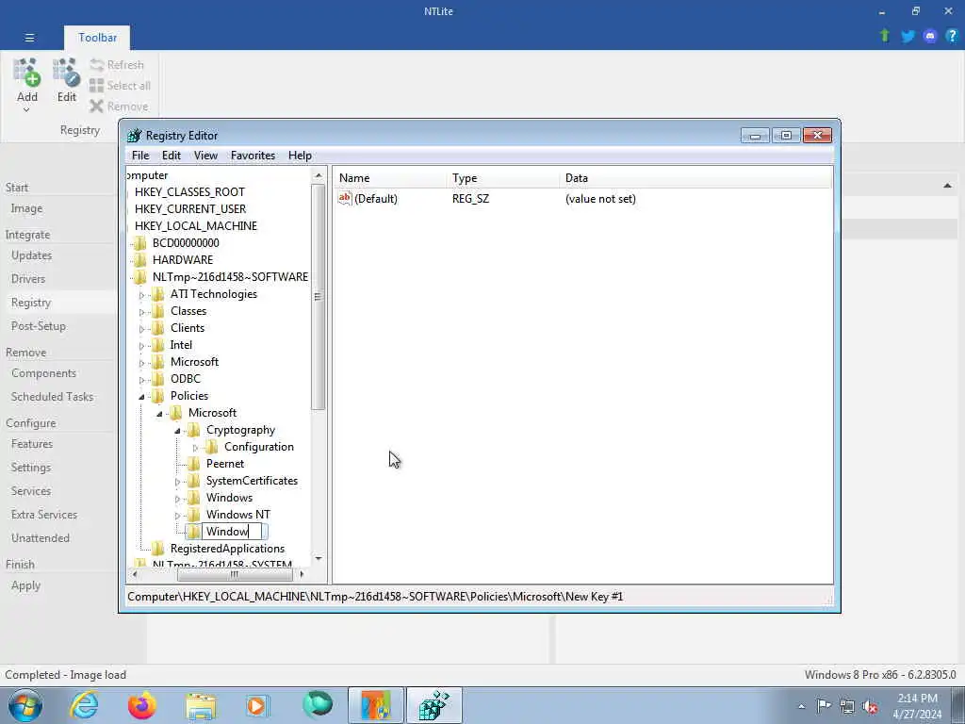Viewport: 965px width, 724px height.
Task: Select the HARDWARE key folder
Action: [182, 260]
